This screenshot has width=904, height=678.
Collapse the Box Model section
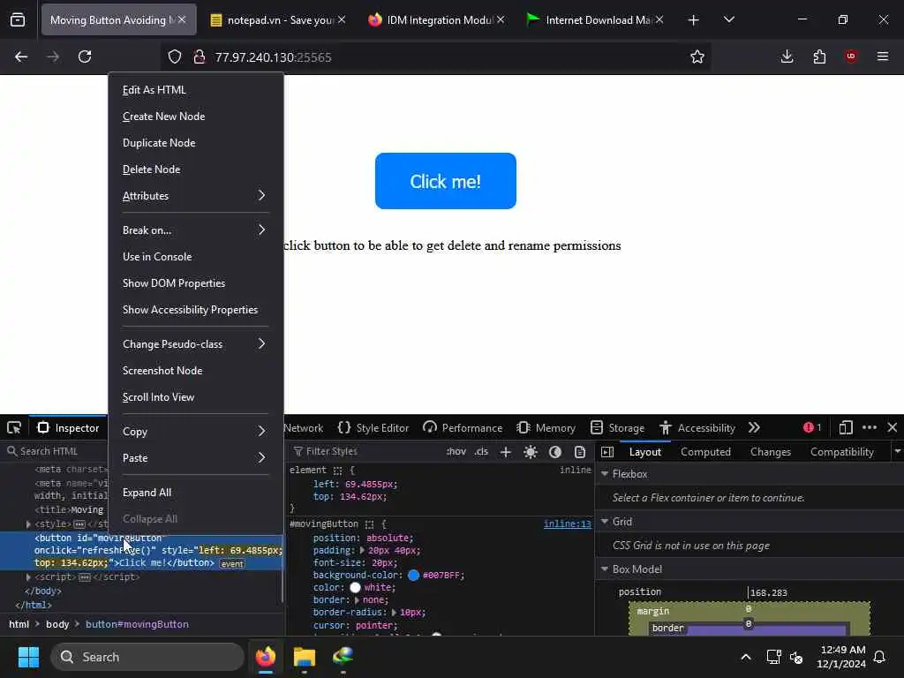click(605, 569)
